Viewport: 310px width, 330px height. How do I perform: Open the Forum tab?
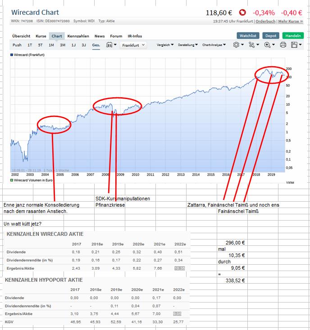coord(116,36)
